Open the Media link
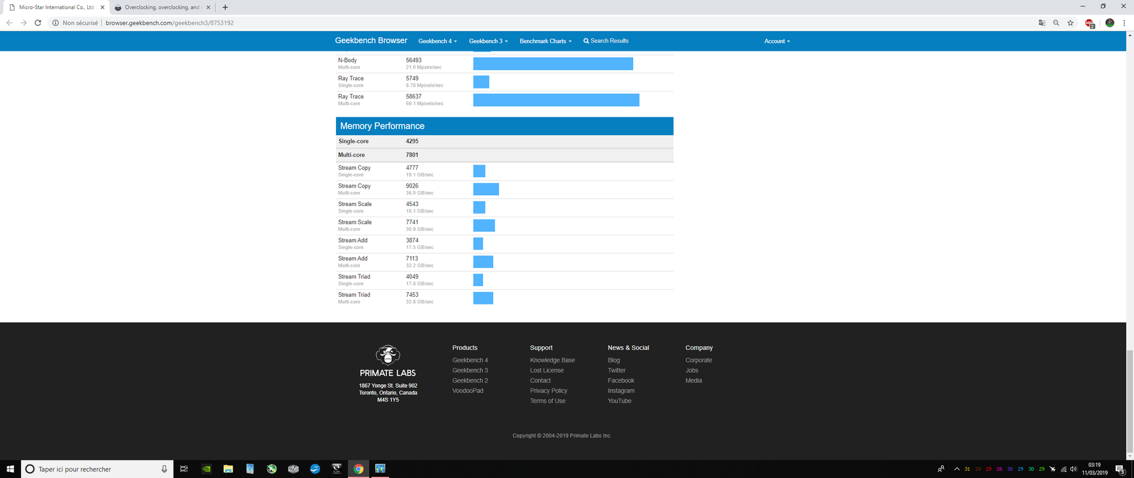Image resolution: width=1134 pixels, height=478 pixels. [x=693, y=381]
